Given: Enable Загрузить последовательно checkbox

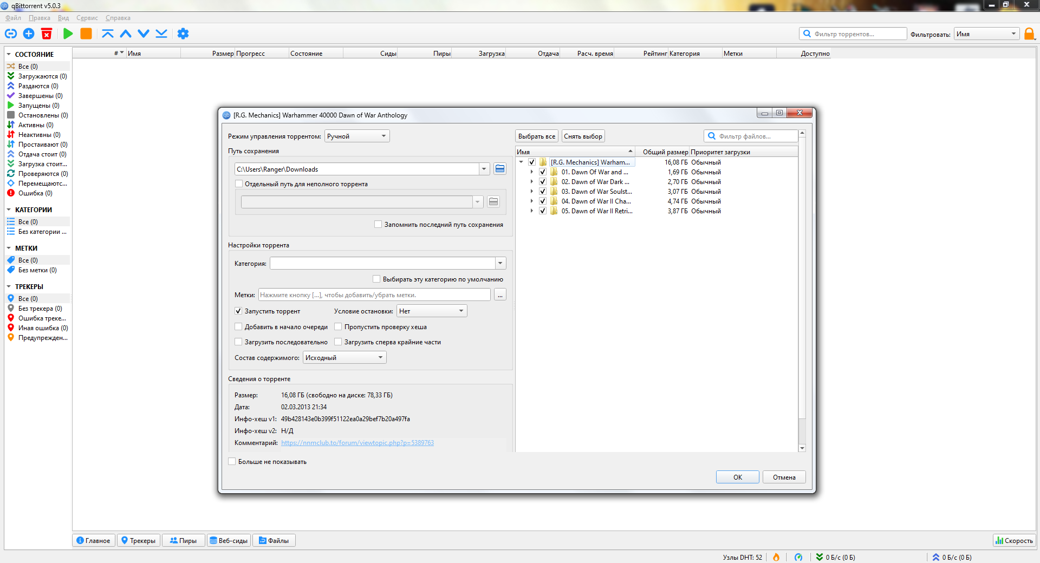Looking at the screenshot, I should pos(238,342).
